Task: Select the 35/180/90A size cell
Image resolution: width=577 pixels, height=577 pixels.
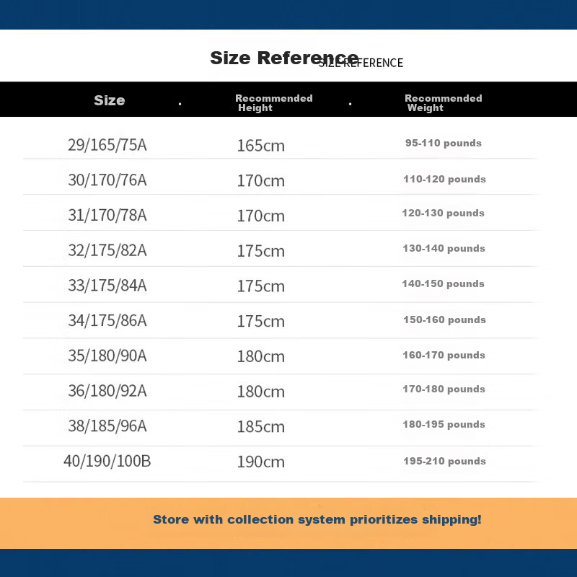Action: coord(107,356)
